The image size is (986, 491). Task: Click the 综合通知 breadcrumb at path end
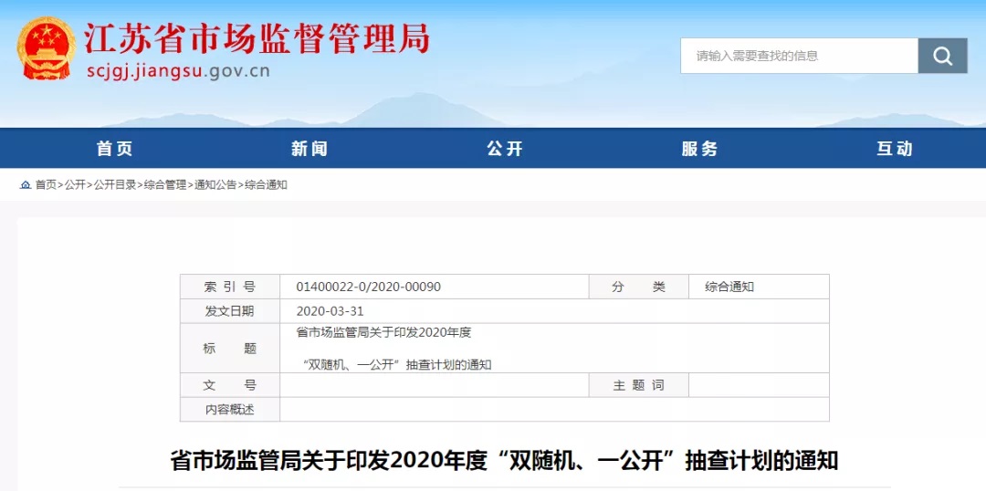tap(266, 184)
